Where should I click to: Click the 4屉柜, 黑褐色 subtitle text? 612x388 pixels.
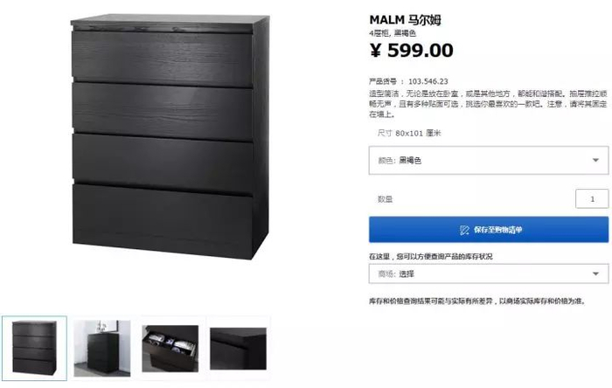[393, 33]
